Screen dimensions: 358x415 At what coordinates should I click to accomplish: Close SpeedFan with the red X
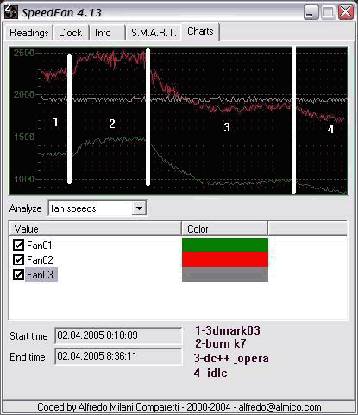[346, 12]
